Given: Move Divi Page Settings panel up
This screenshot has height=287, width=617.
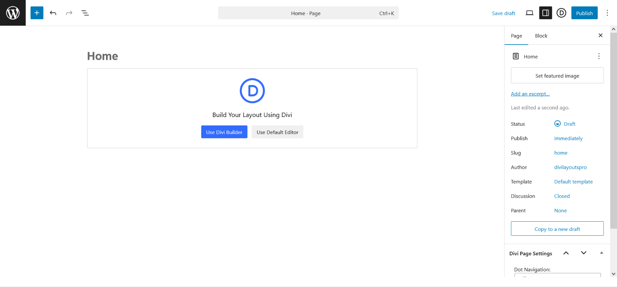Looking at the screenshot, I should click(566, 253).
